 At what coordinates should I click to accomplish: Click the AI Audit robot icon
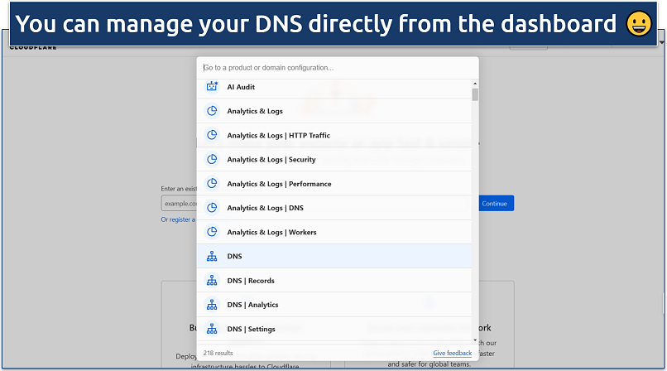[x=211, y=87]
